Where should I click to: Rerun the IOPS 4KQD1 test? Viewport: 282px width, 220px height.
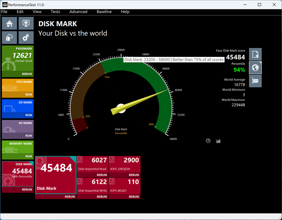coord(134,196)
